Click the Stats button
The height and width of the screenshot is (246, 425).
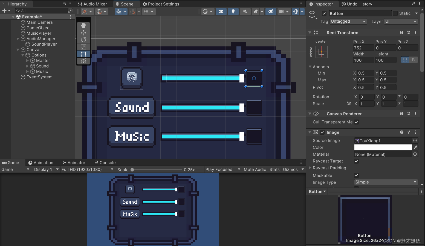(x=274, y=170)
